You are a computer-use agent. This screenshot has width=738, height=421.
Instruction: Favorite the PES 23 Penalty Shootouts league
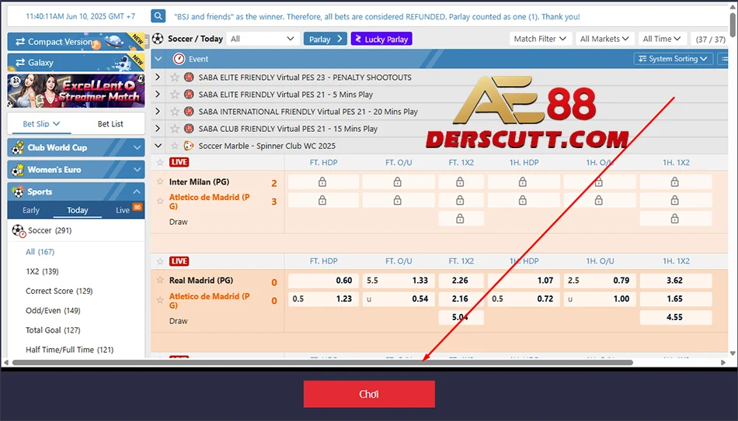pyautogui.click(x=175, y=77)
